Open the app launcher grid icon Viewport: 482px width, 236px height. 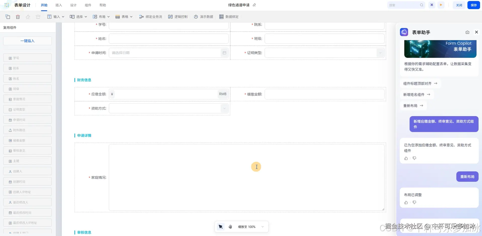point(7,5)
